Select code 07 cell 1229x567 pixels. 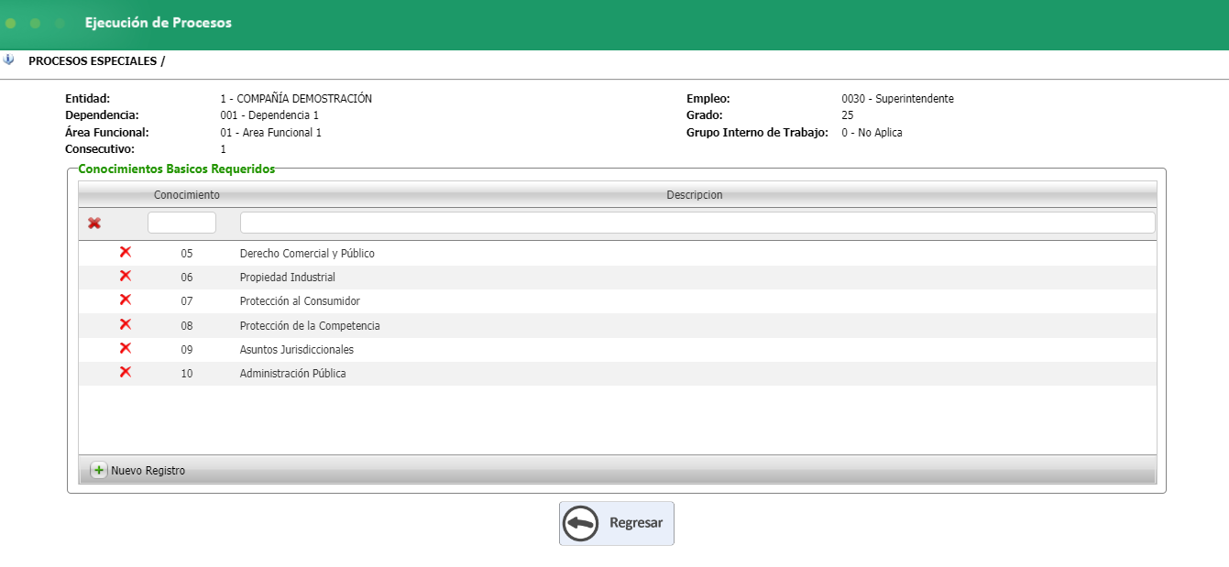tap(187, 301)
